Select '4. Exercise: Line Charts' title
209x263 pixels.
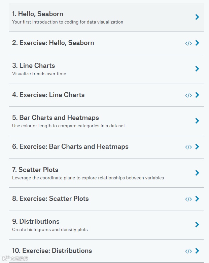(48, 95)
